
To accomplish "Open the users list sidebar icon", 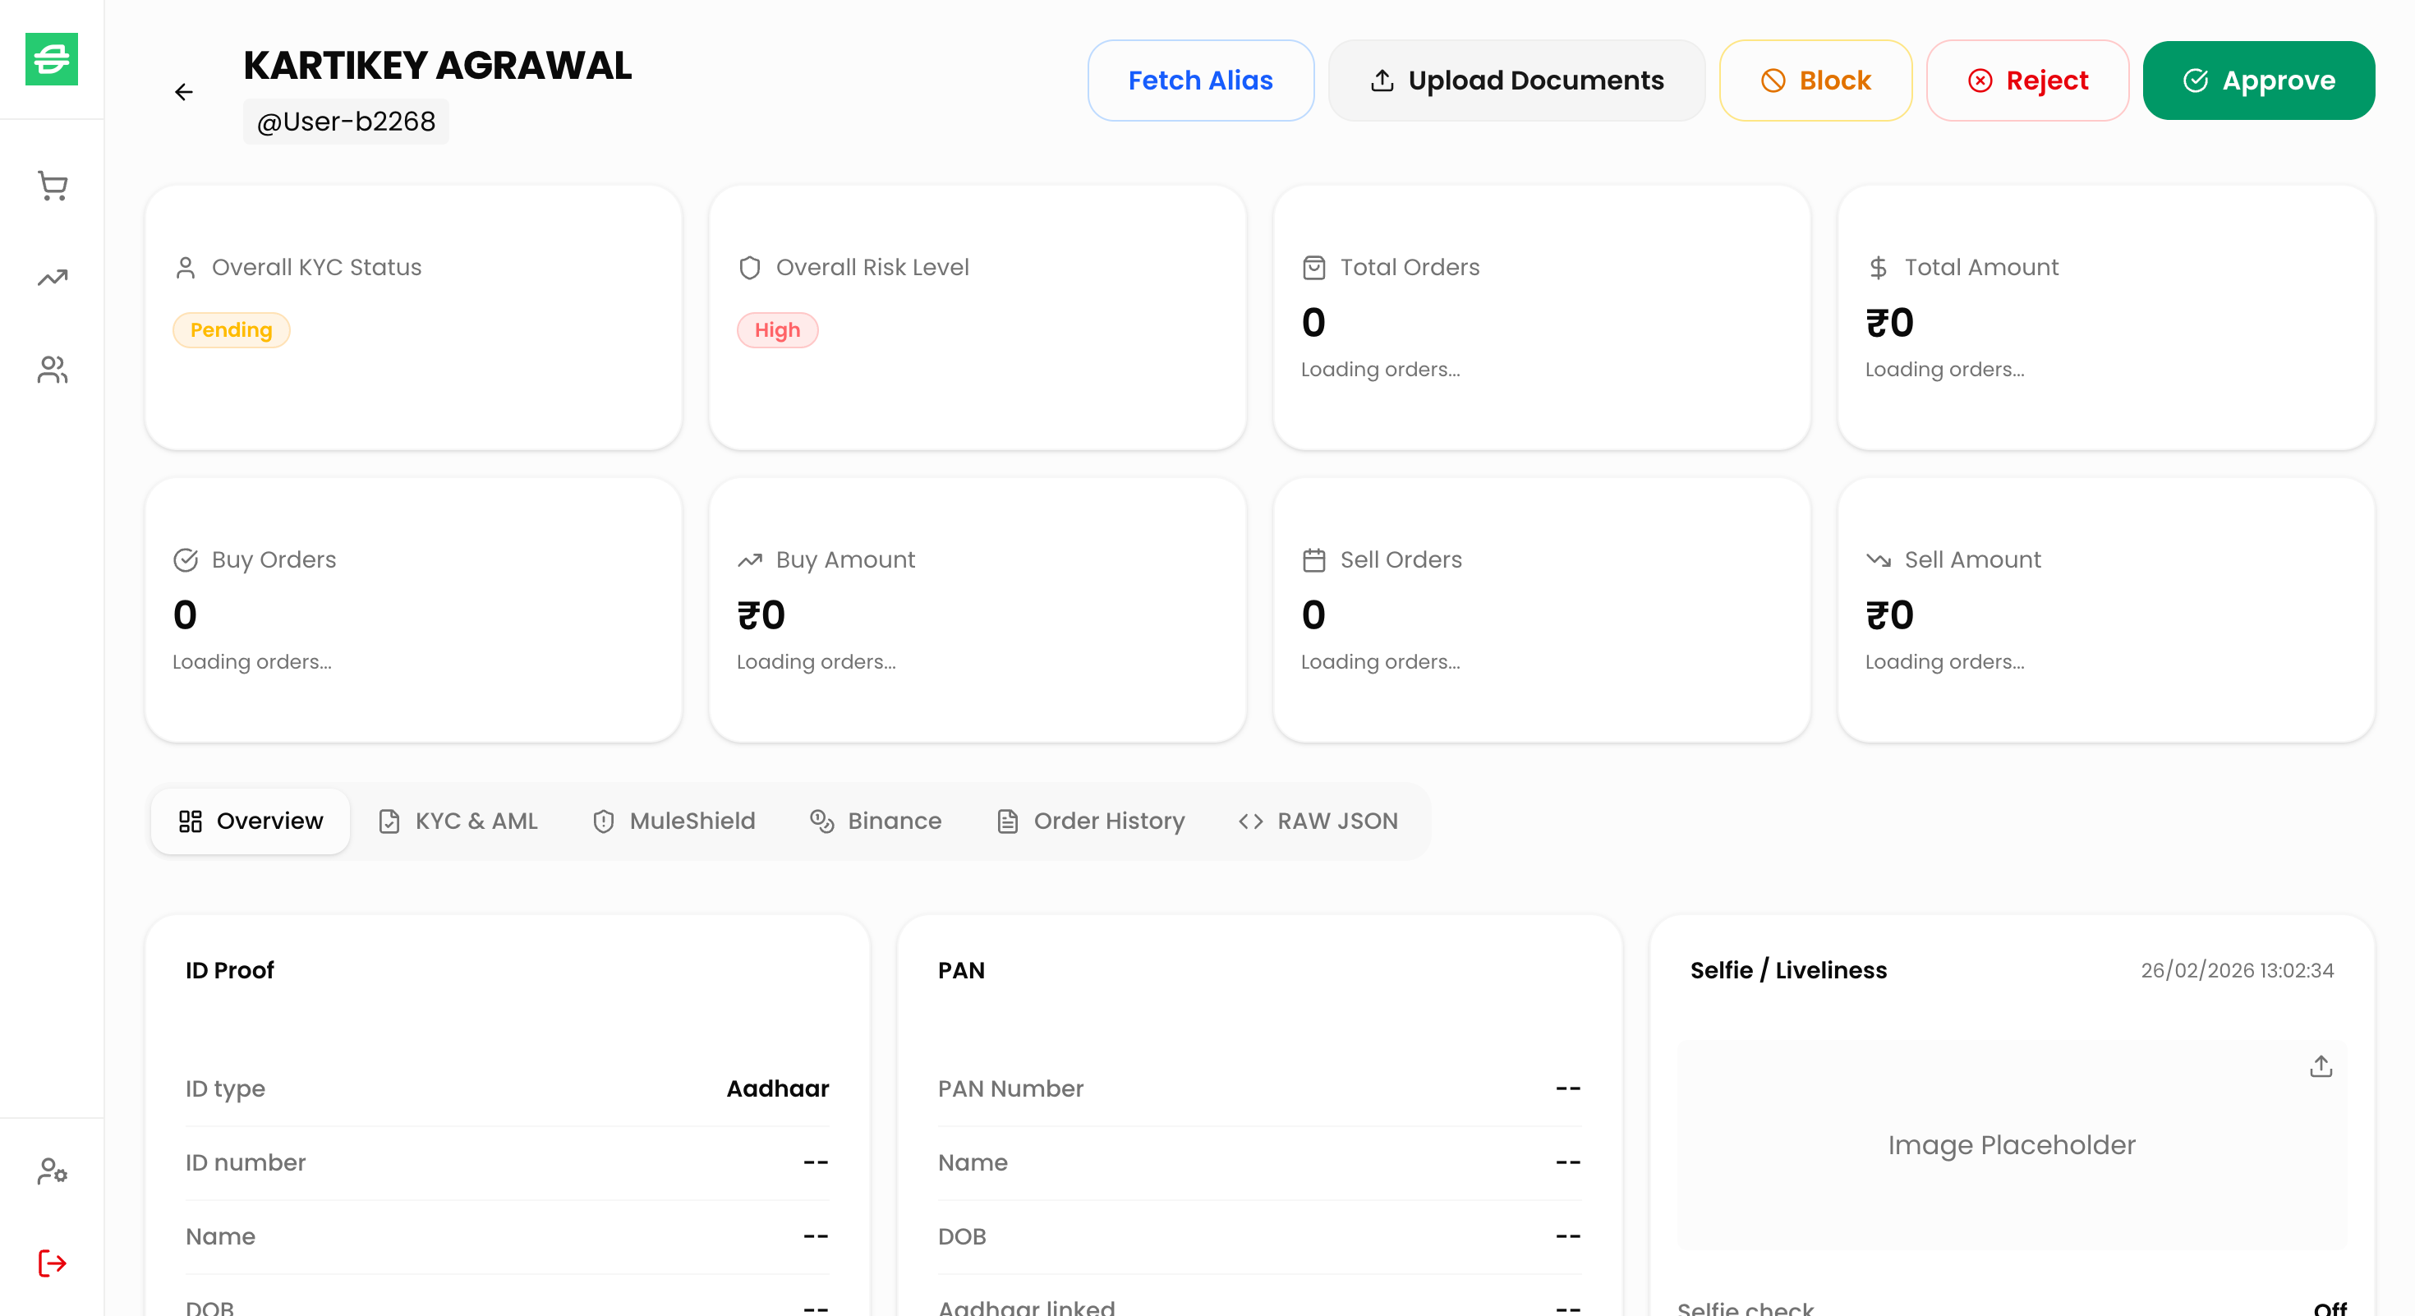I will point(53,370).
